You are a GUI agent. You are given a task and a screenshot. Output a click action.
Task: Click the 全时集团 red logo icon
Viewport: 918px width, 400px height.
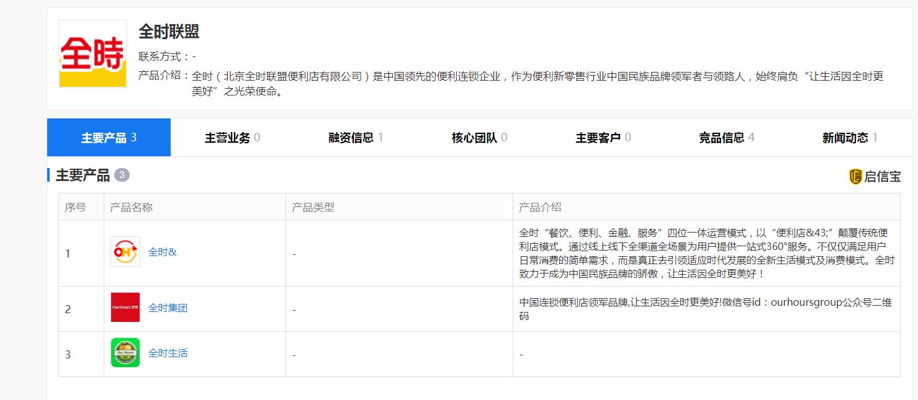point(125,308)
